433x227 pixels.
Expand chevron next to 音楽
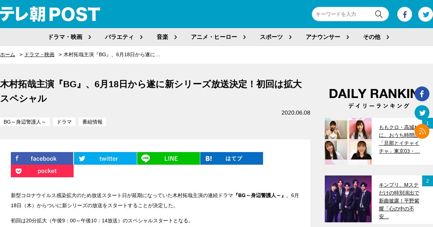(175, 37)
